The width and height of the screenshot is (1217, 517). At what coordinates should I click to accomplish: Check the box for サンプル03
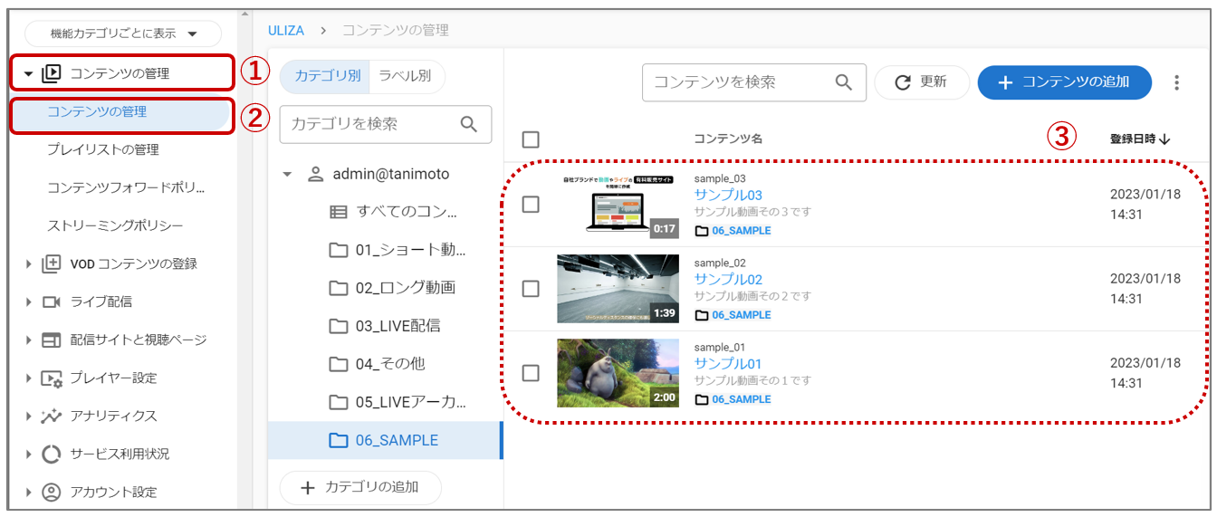tap(531, 205)
